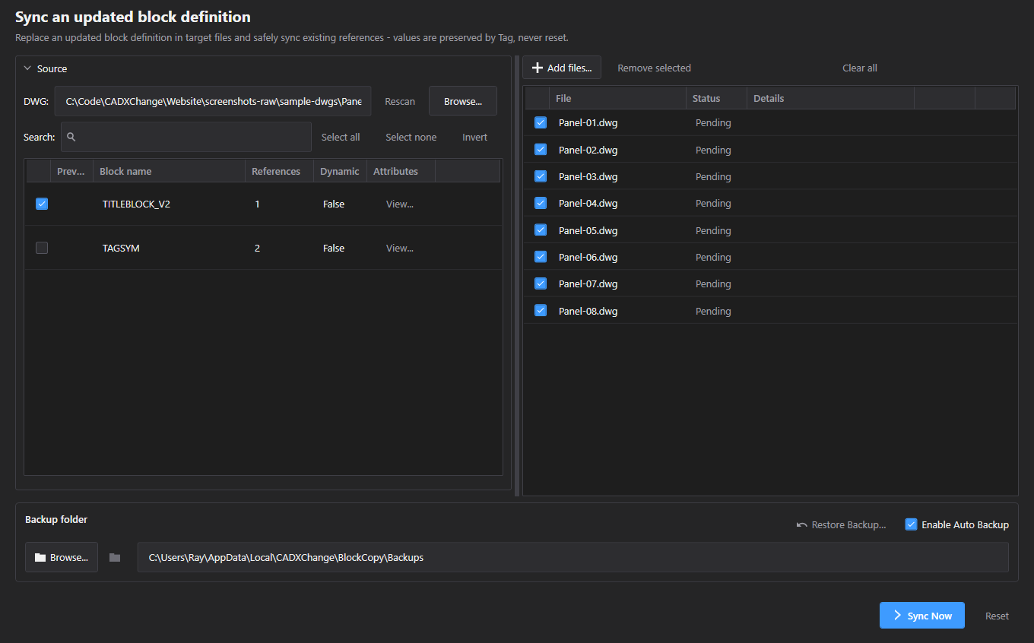The width and height of the screenshot is (1034, 643).
Task: Click Panel-05.dwg file name
Action: pyautogui.click(x=588, y=230)
